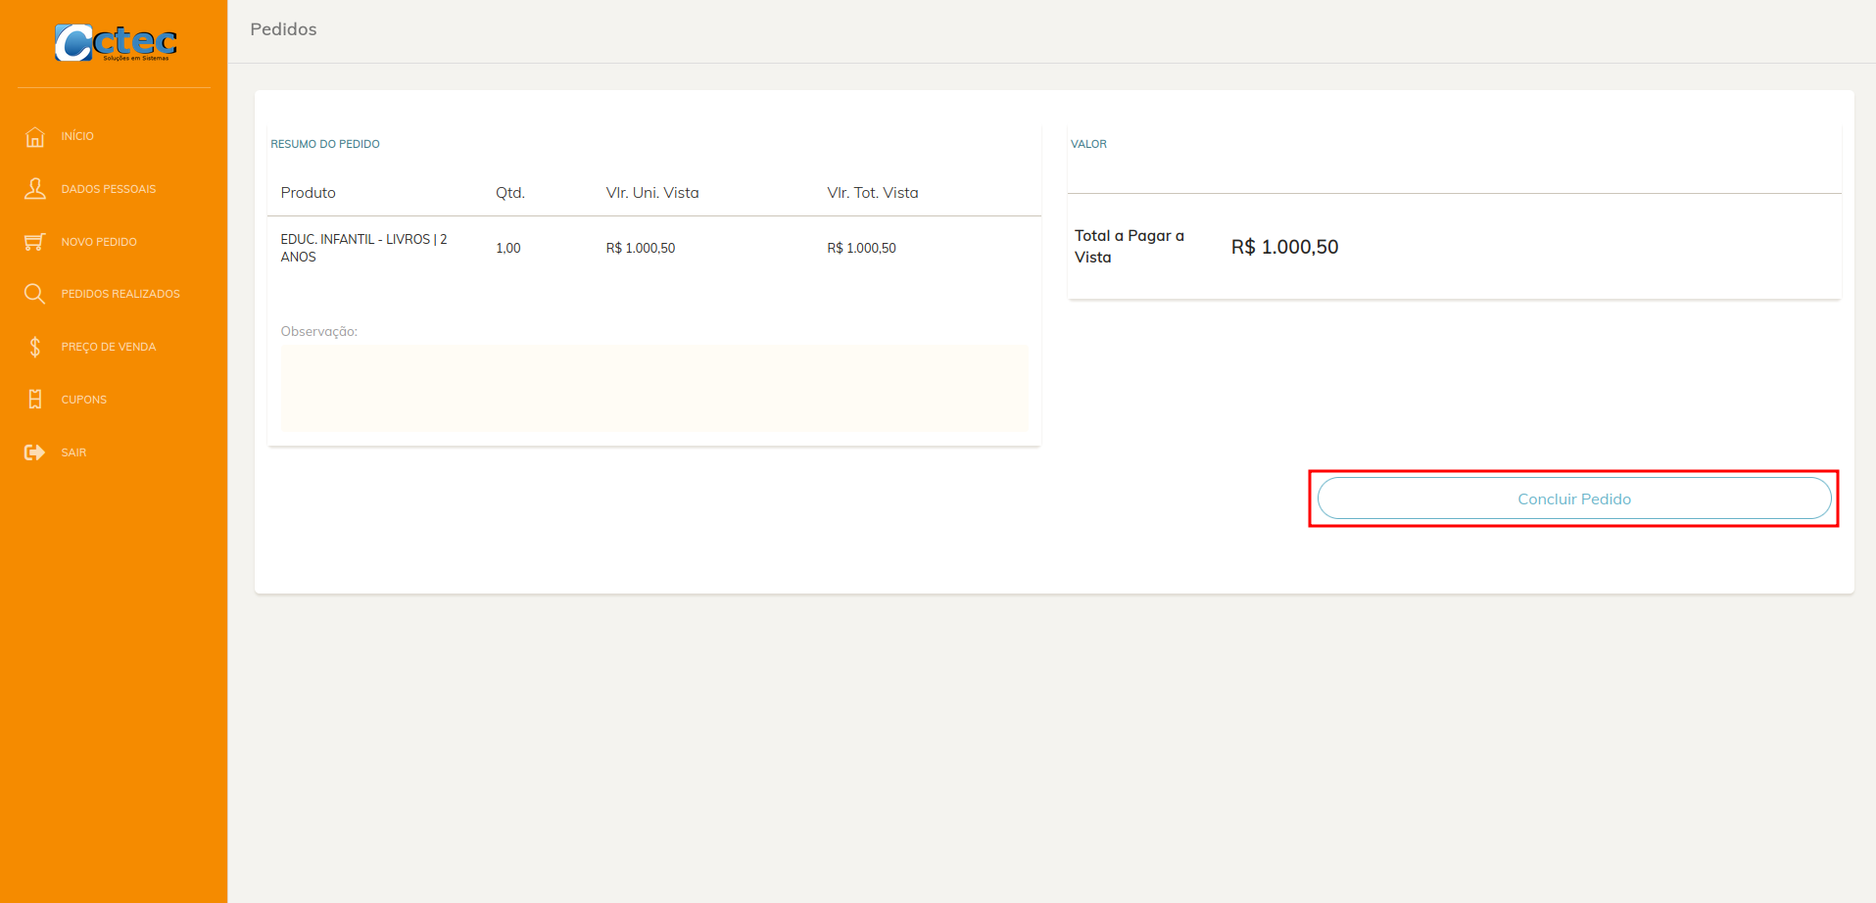This screenshot has width=1876, height=903.
Task: Click the person icon for Dados Pessoais
Action: click(35, 189)
